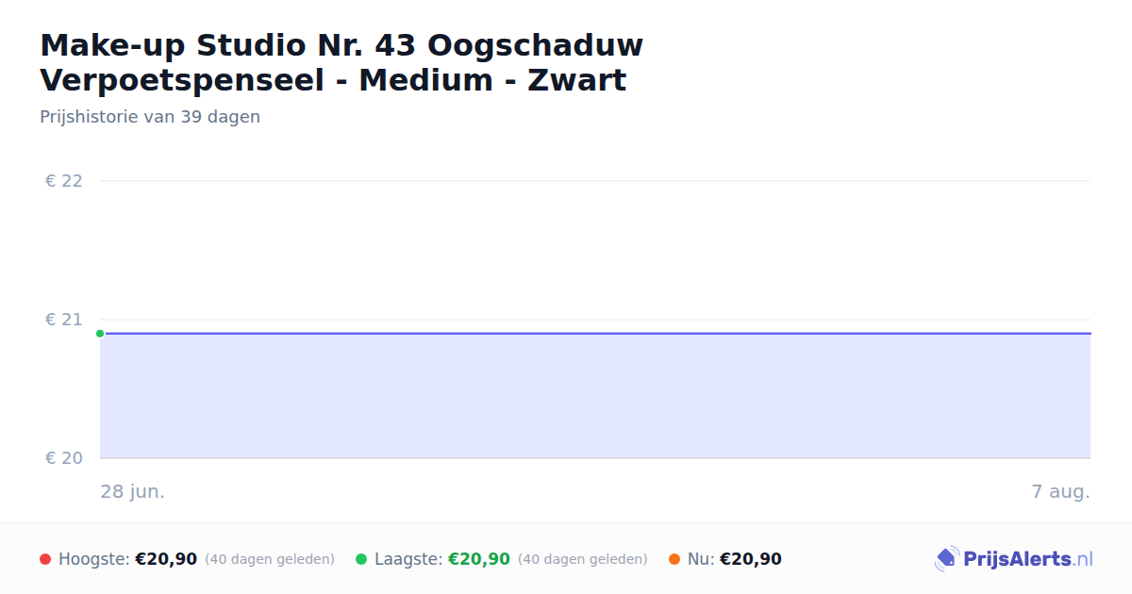Click the PrijsAlerts price tag logo icon
The height and width of the screenshot is (594, 1132).
point(946,559)
